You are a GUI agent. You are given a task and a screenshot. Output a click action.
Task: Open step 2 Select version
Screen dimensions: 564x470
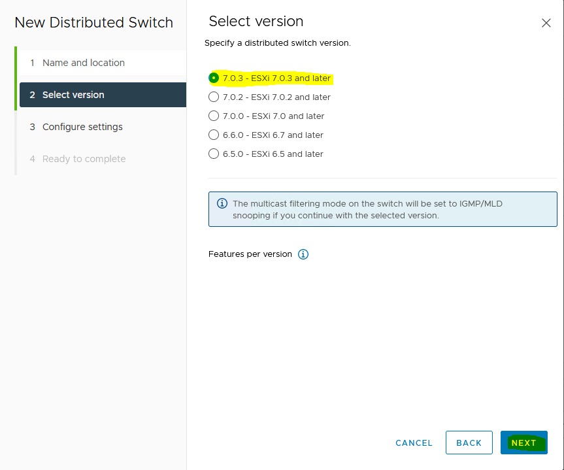[x=103, y=95]
